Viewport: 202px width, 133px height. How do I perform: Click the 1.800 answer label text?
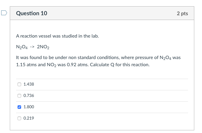point(29,107)
